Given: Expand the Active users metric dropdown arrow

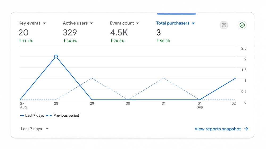Looking at the screenshot, I should (x=91, y=23).
